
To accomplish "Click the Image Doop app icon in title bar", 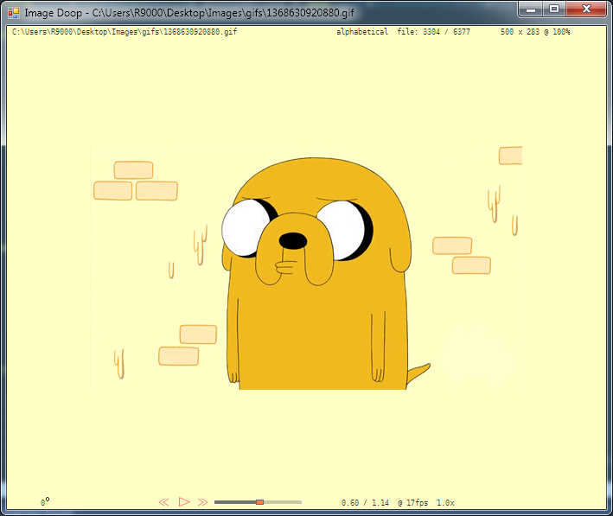I will [x=14, y=13].
